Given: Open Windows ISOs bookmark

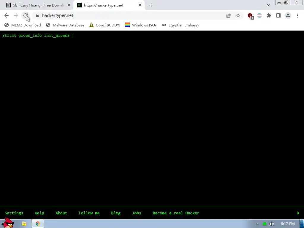Looking at the screenshot, I should click(x=141, y=25).
